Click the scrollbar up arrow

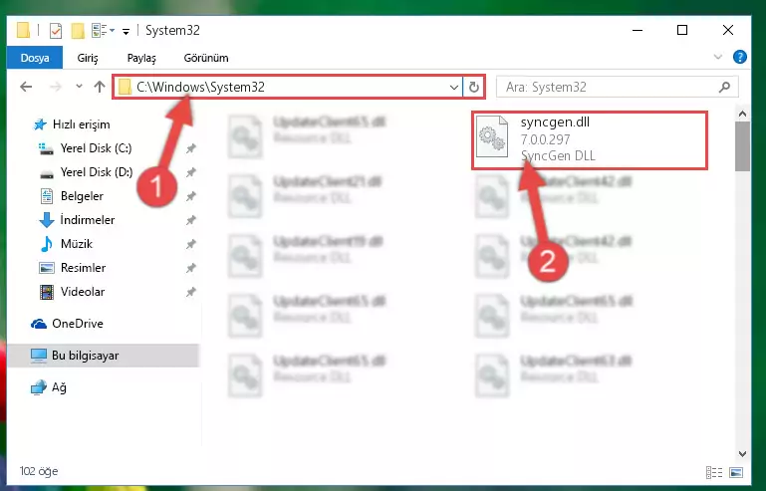coord(742,114)
